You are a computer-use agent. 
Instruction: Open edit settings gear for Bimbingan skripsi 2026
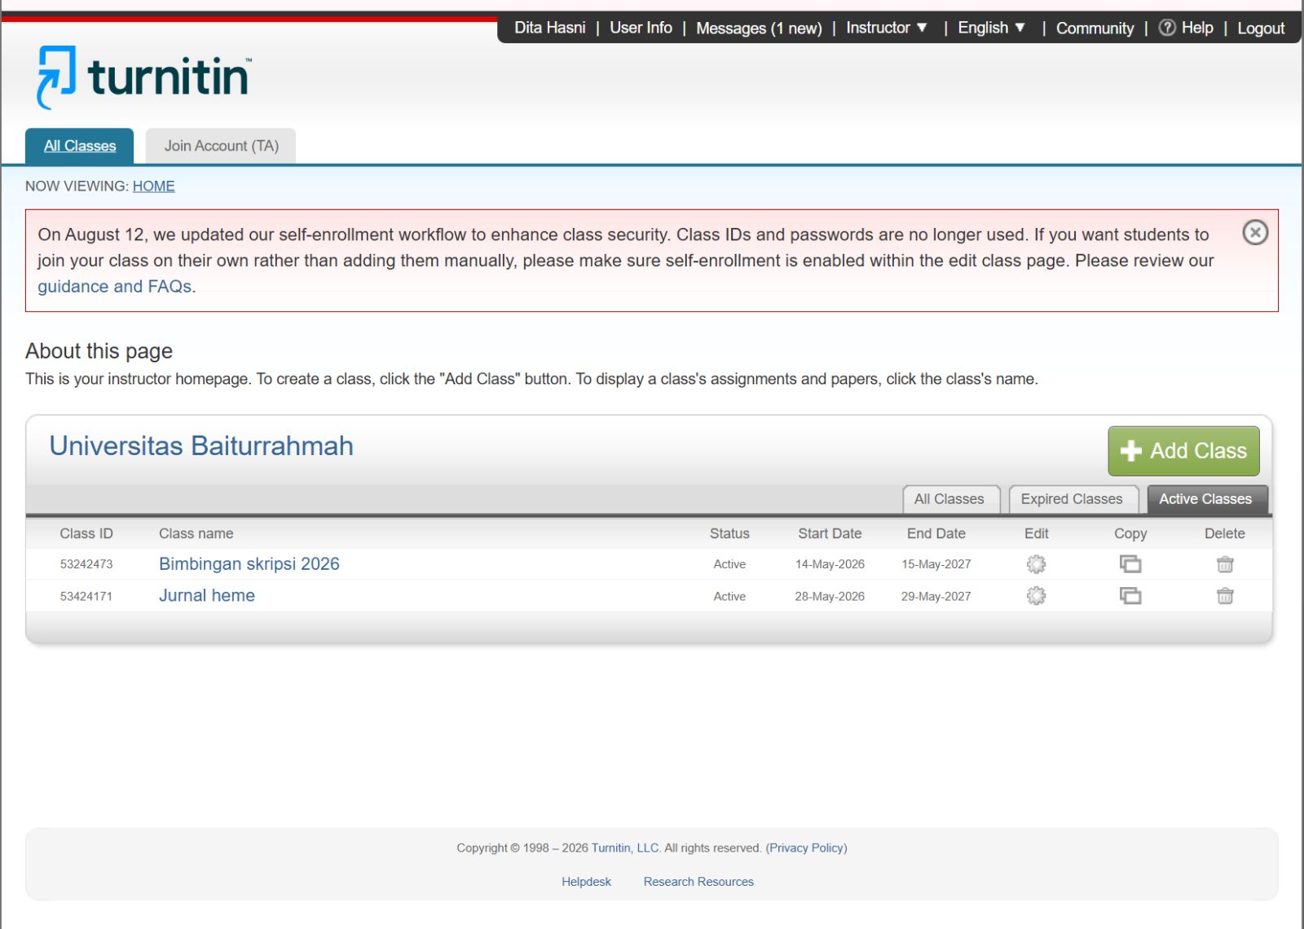click(x=1036, y=564)
